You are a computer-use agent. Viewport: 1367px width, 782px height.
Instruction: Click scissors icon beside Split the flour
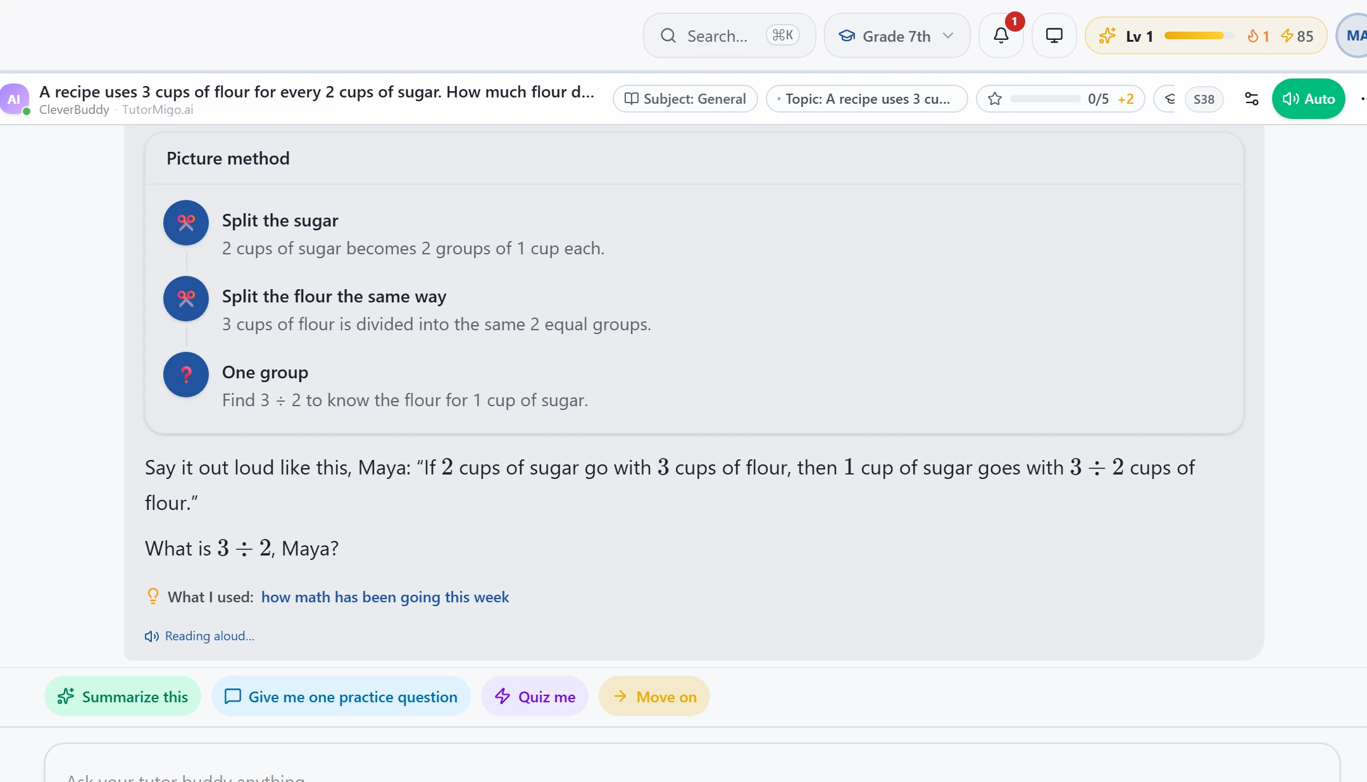point(186,299)
